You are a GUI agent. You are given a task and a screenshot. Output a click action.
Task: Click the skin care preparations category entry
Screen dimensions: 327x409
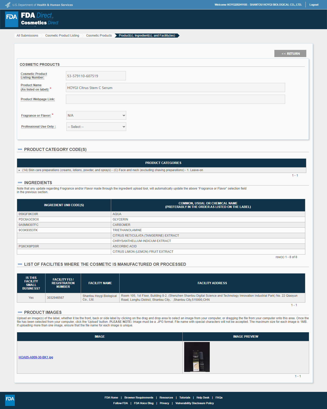click(x=113, y=170)
